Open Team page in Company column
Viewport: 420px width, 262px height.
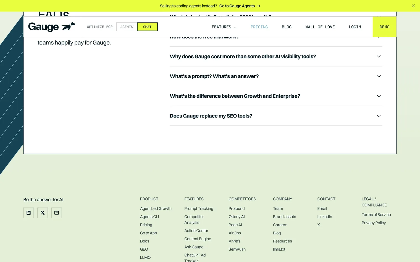click(x=278, y=208)
